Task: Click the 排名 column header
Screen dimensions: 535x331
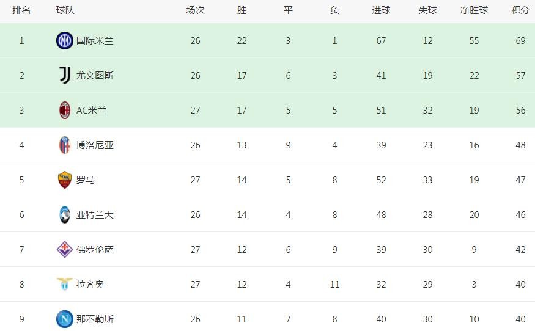Action: click(21, 10)
